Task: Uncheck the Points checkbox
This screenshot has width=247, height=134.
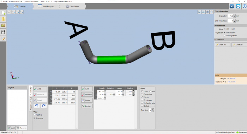Action: click(142, 97)
